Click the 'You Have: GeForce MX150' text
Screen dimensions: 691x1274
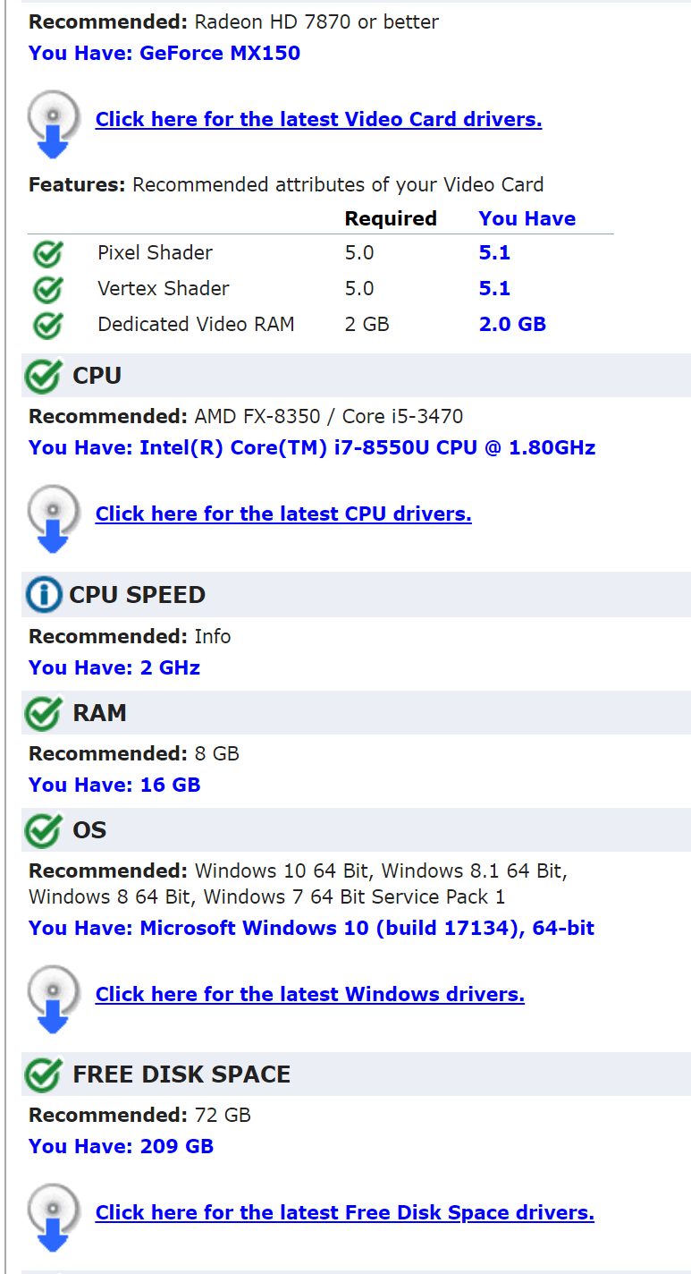click(164, 53)
